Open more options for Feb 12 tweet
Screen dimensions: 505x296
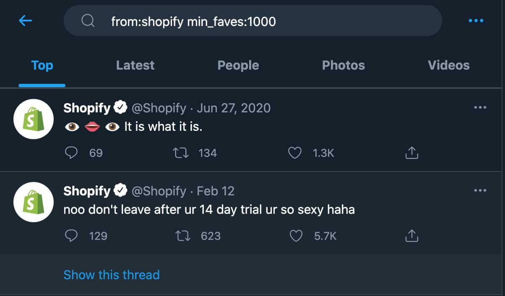[480, 191]
